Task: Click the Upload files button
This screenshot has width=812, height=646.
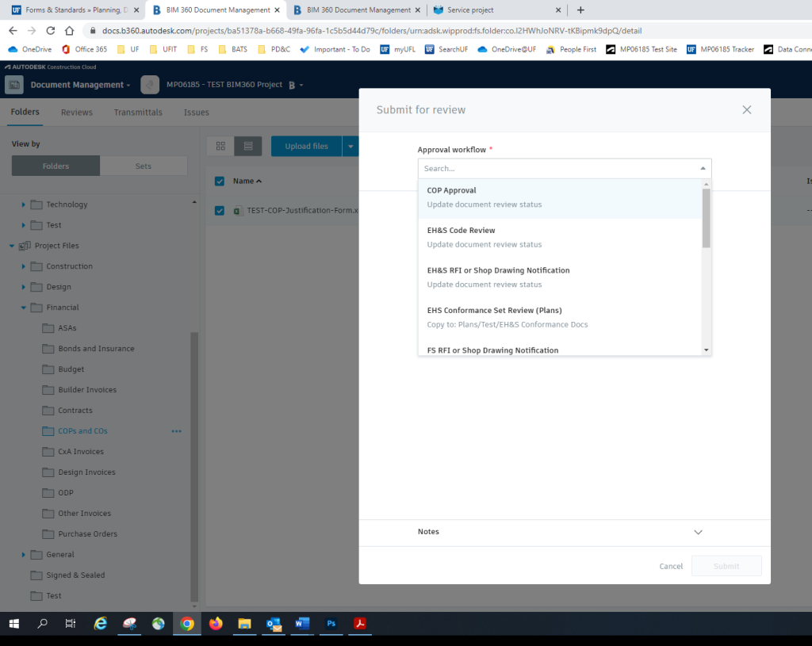Action: [x=307, y=147]
